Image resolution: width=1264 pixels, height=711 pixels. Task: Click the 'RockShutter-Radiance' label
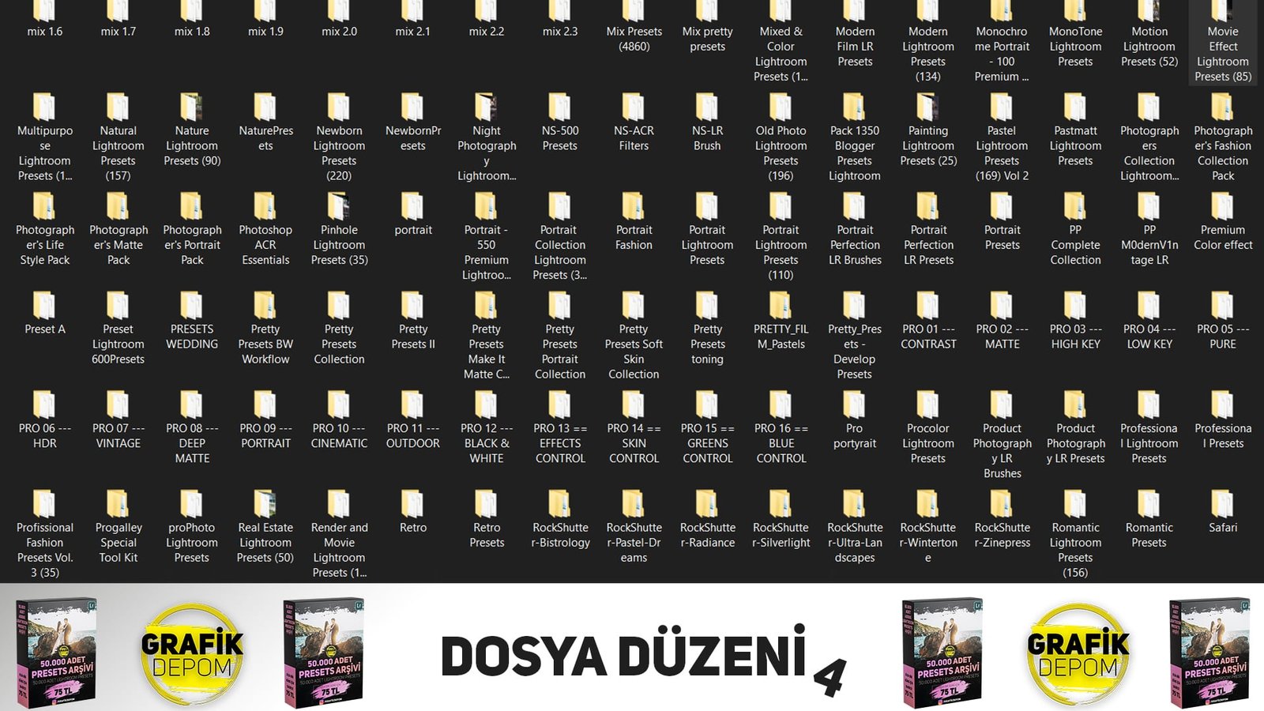tap(707, 535)
